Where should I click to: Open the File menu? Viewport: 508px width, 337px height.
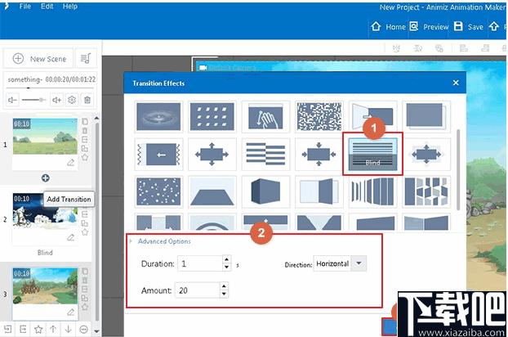click(x=25, y=7)
